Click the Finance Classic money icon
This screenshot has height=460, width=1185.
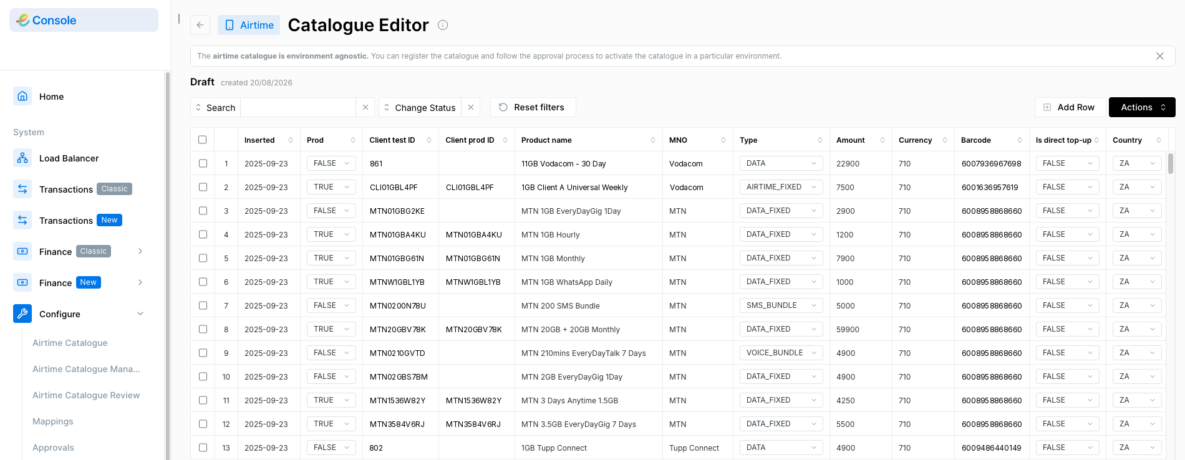pos(22,251)
